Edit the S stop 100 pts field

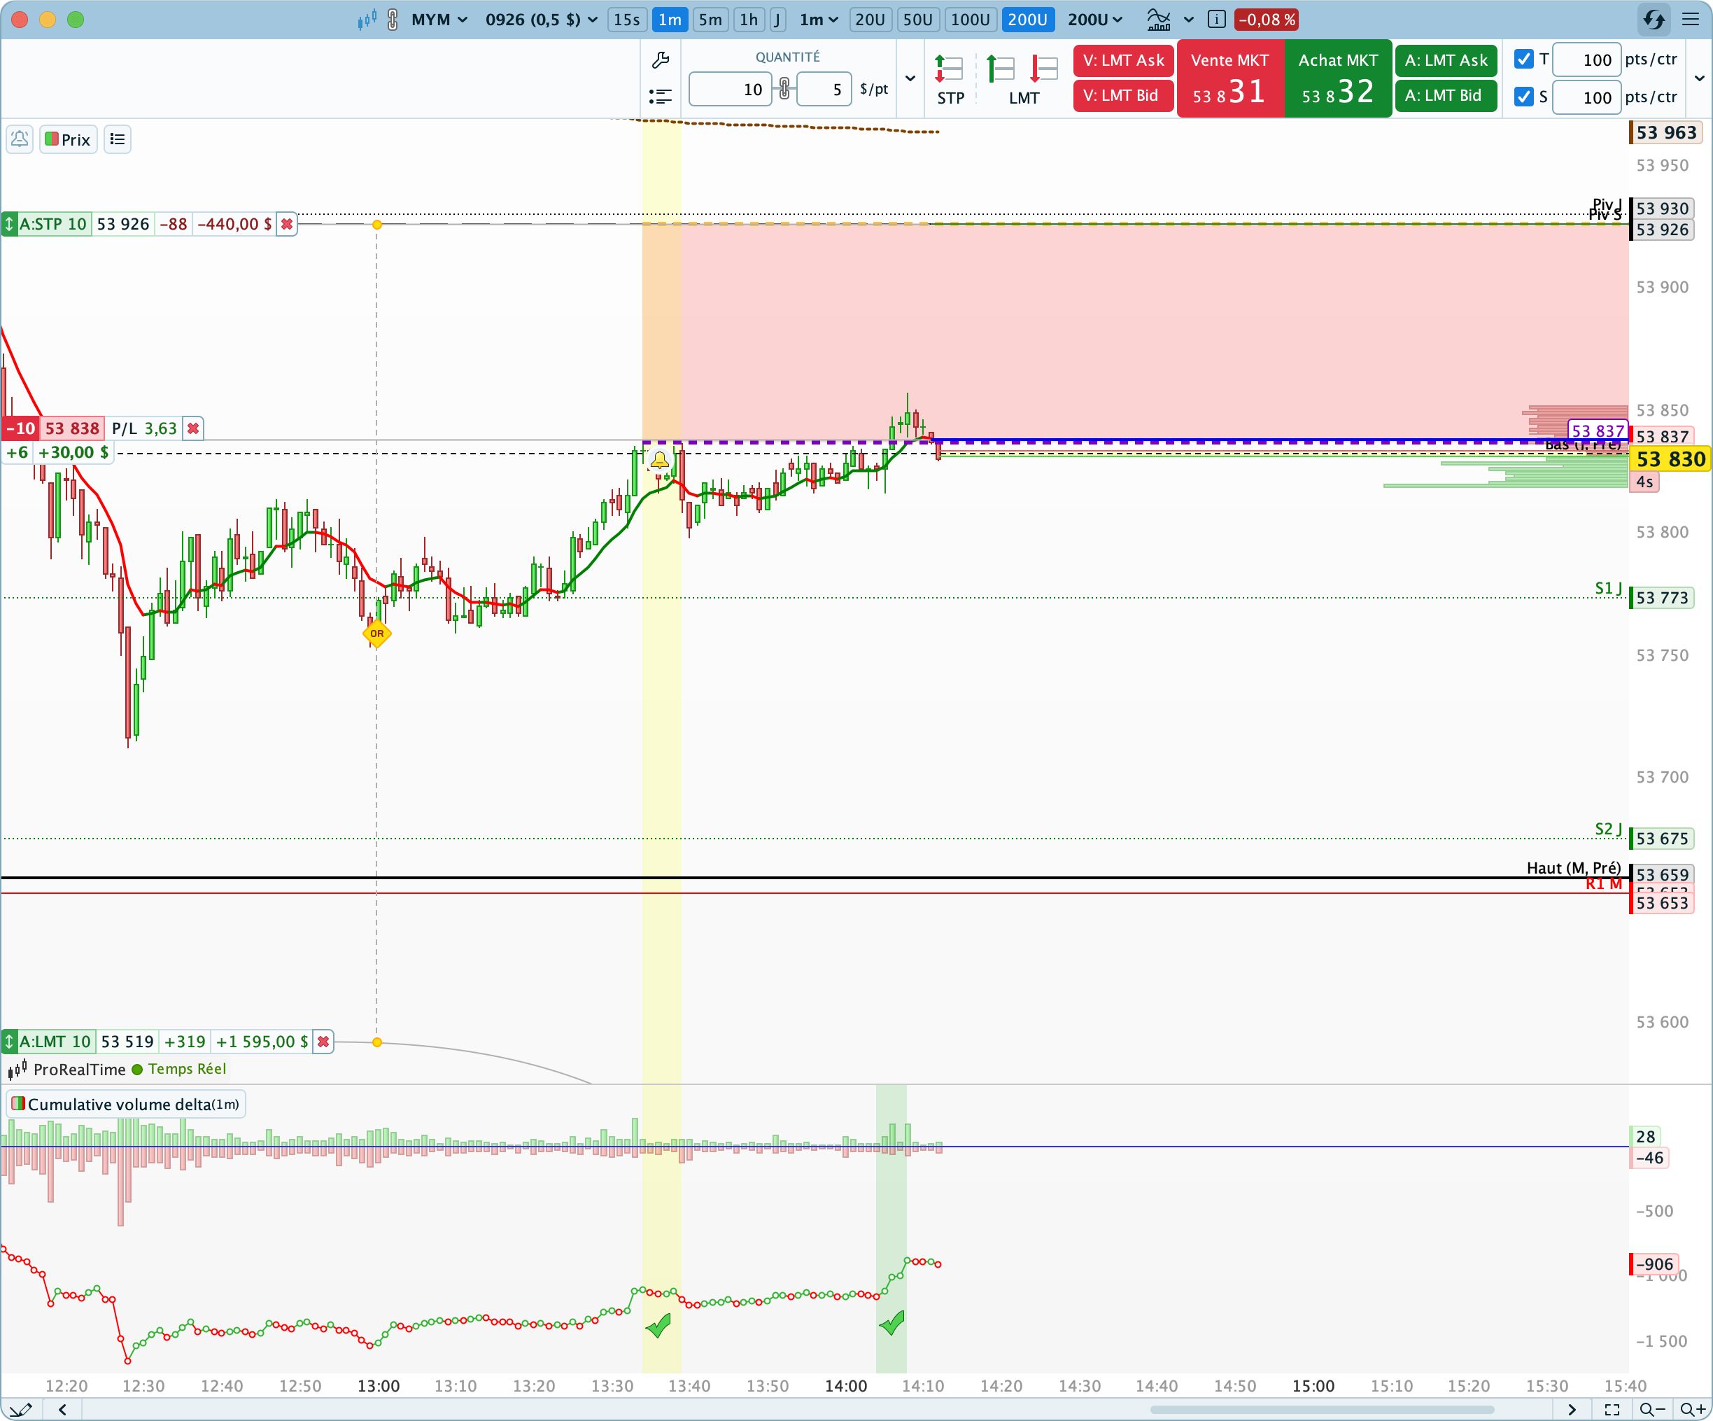click(1586, 97)
